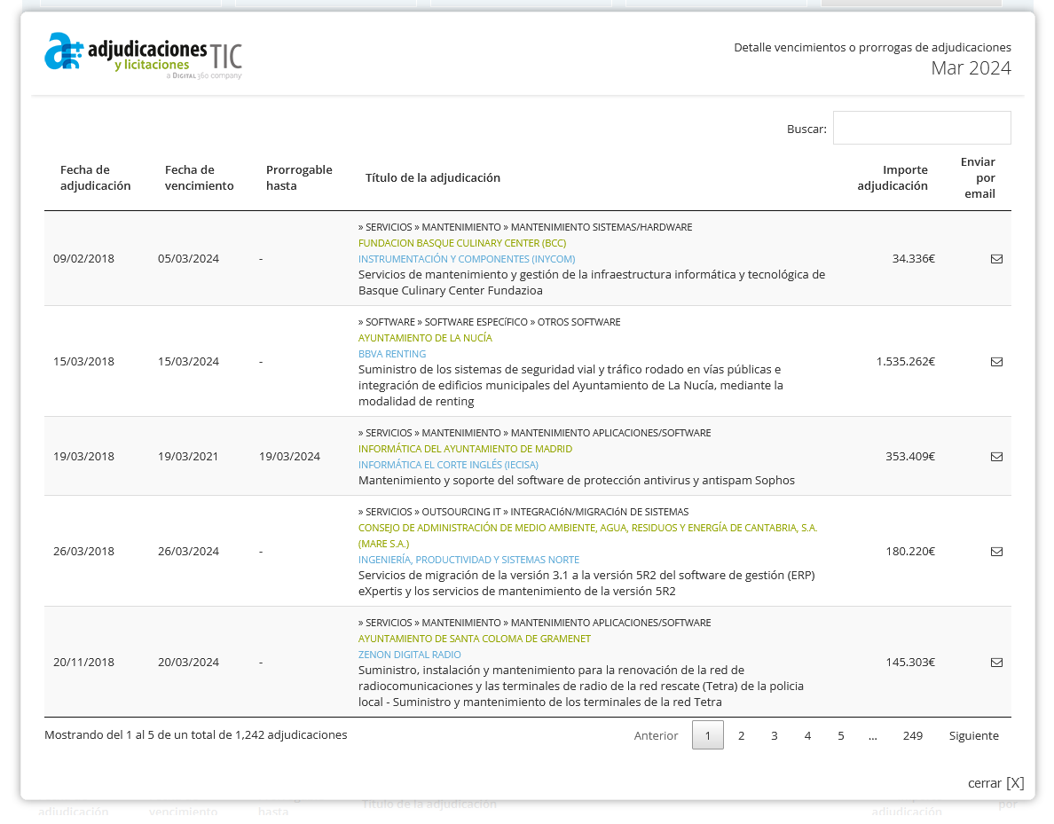Open the CONSEJO DE ADMINISTRACIÓN DE MEDIO AMBIENTE link
The height and width of the screenshot is (824, 1054).
coord(587,536)
